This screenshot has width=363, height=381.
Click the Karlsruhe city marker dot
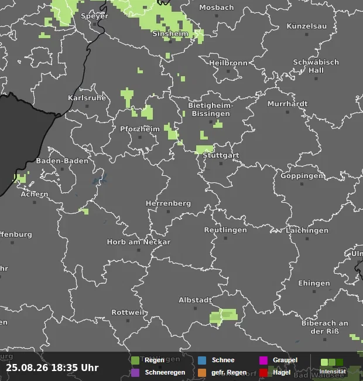click(x=87, y=106)
